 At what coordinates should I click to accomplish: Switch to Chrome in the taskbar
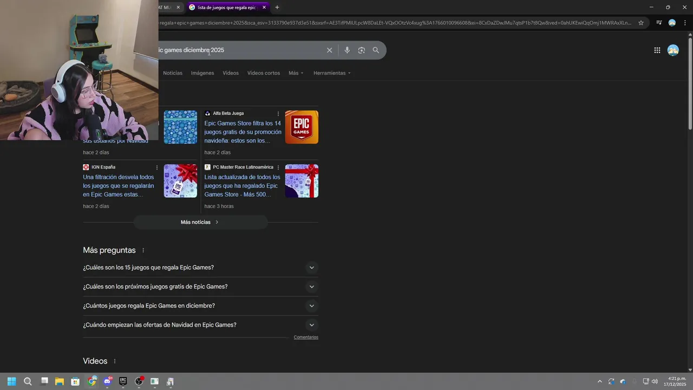coord(92,381)
